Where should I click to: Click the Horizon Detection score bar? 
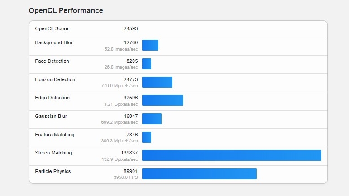pyautogui.click(x=157, y=82)
